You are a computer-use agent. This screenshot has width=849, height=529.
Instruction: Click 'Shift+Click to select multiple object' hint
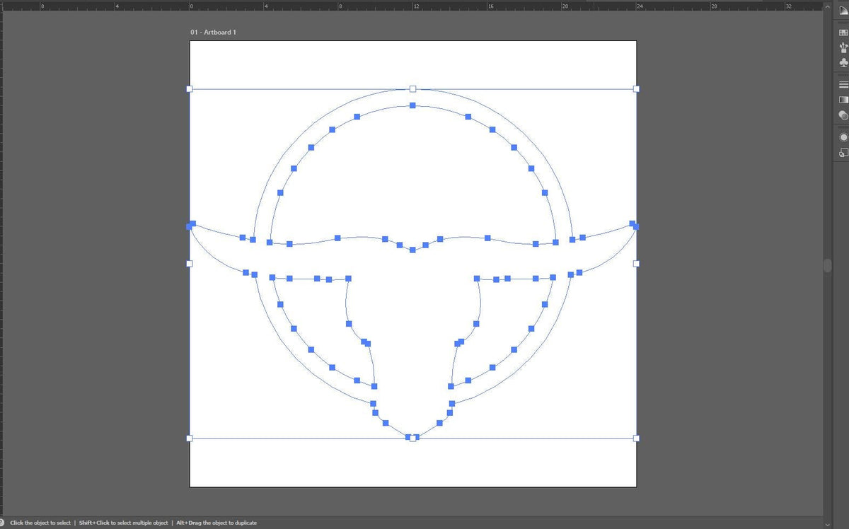pyautogui.click(x=123, y=523)
